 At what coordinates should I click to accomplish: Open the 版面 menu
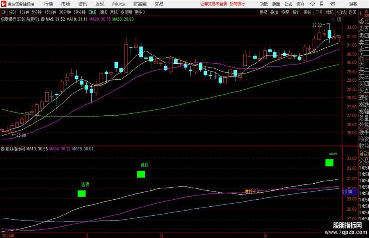point(276,4)
